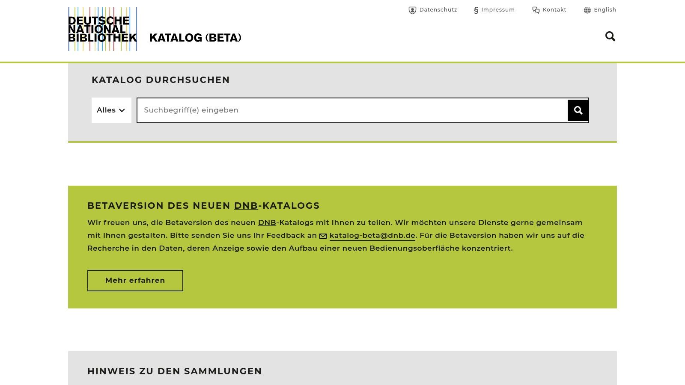Open the Kontakt page
Viewport: 685px width, 385px height.
click(x=554, y=10)
